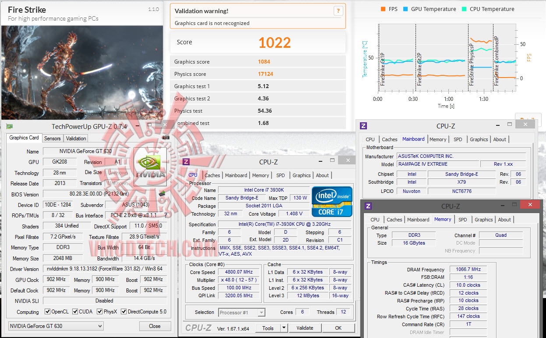The height and width of the screenshot is (338, 546).
Task: Open SPD tab in CPU-Z Mainboard window
Action: (458, 139)
